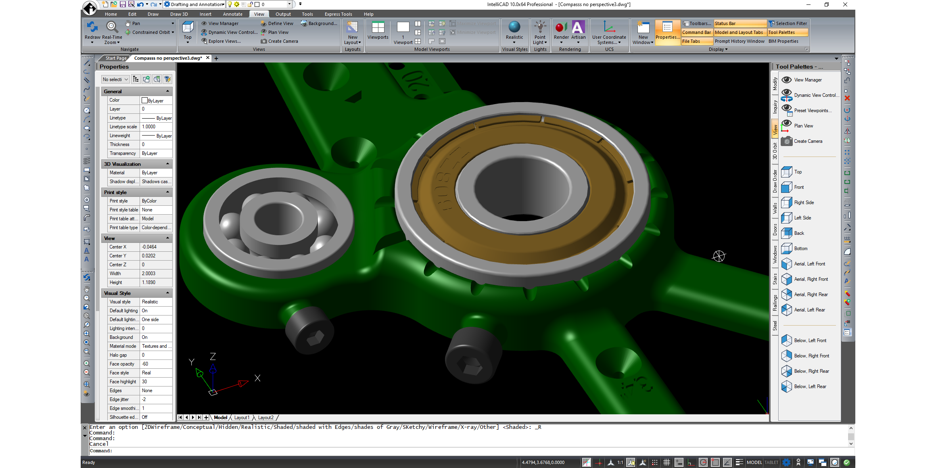
Task: Select the Pan tool in Navigate group
Action: click(x=132, y=23)
